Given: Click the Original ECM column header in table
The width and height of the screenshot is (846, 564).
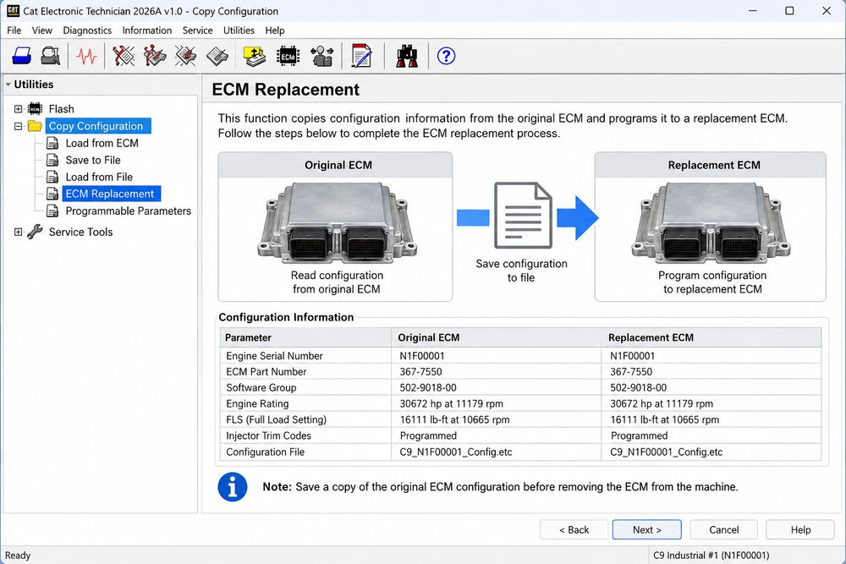Looking at the screenshot, I should coord(497,337).
